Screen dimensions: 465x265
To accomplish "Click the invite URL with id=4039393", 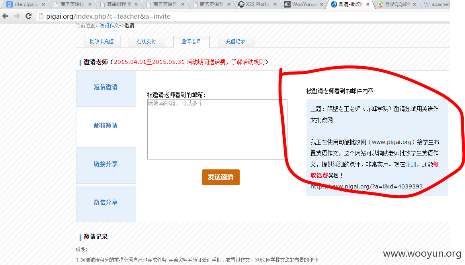I will tap(367, 186).
